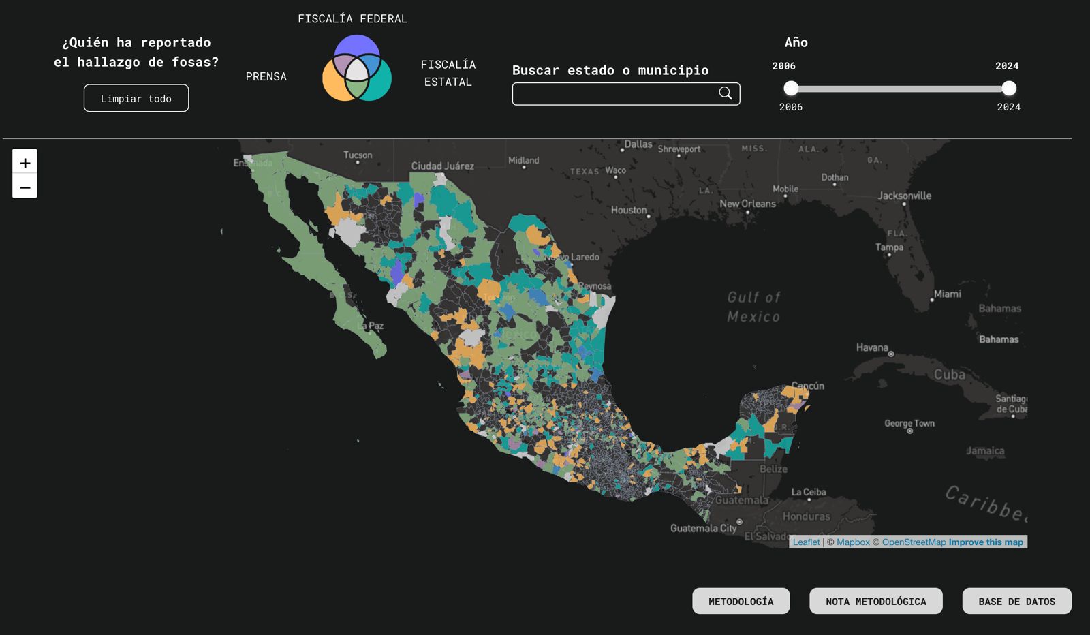Viewport: 1090px width, 635px height.
Task: Click the 2006 start year slider handle
Action: point(791,88)
